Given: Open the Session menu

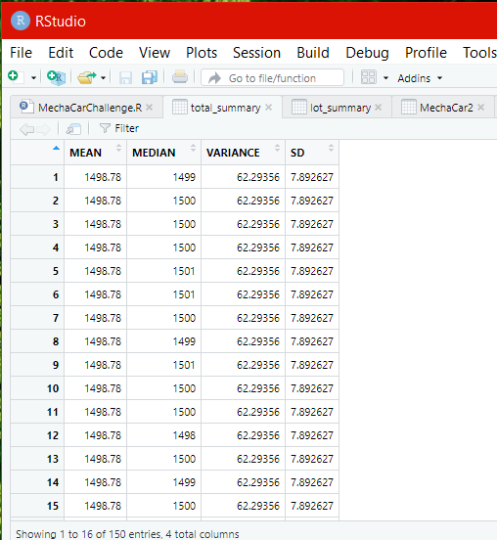Looking at the screenshot, I should (256, 53).
